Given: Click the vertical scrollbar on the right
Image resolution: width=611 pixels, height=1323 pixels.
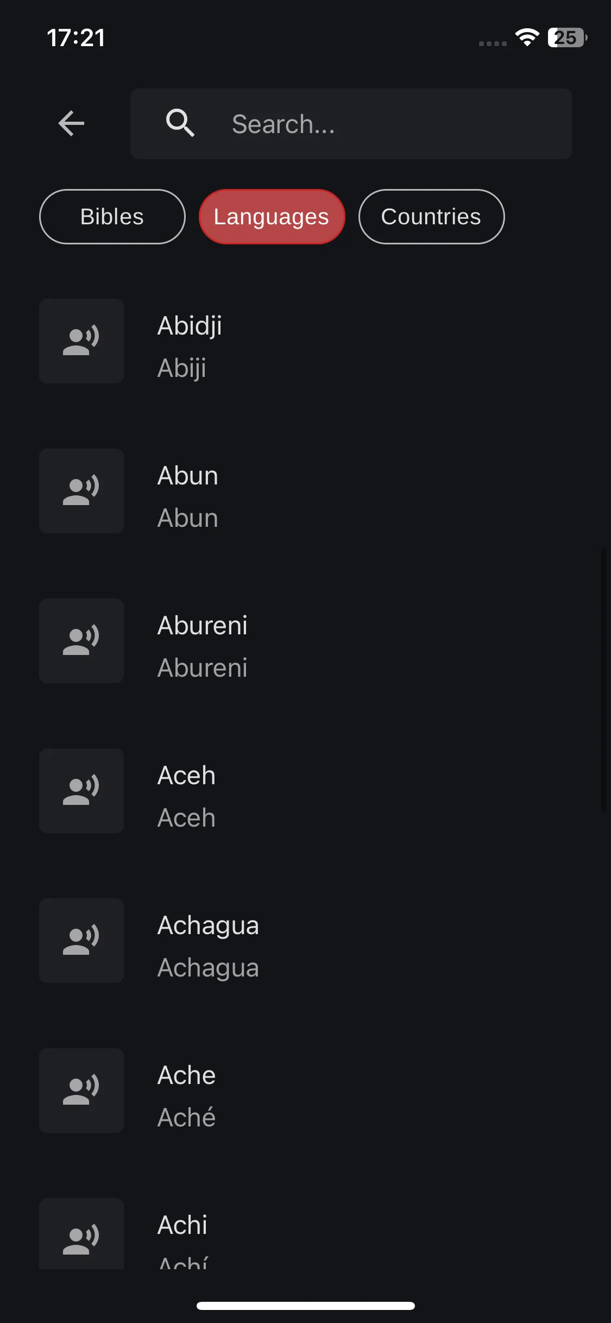Looking at the screenshot, I should (603, 680).
